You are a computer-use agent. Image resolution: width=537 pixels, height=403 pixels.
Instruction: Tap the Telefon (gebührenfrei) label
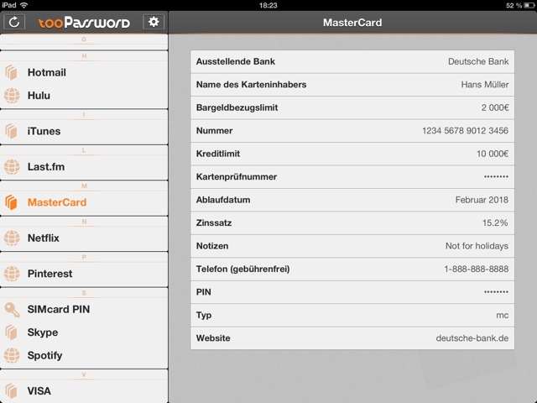(242, 269)
